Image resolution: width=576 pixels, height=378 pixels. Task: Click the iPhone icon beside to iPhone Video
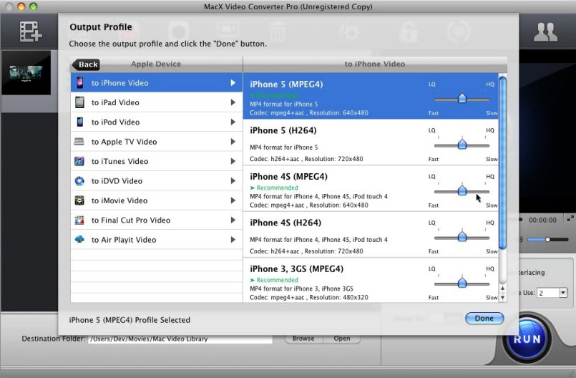[x=79, y=83]
